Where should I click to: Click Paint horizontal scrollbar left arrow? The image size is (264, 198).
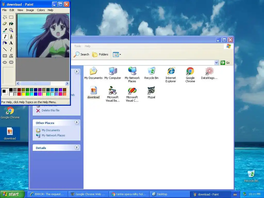[18, 83]
